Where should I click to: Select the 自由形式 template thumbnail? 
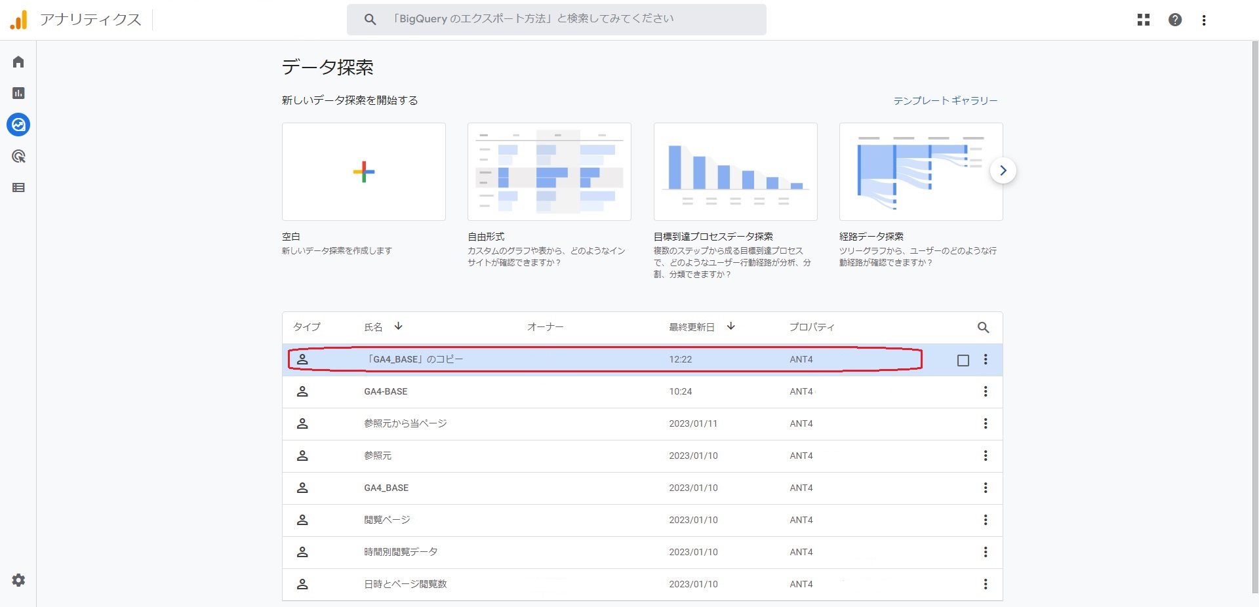point(550,172)
